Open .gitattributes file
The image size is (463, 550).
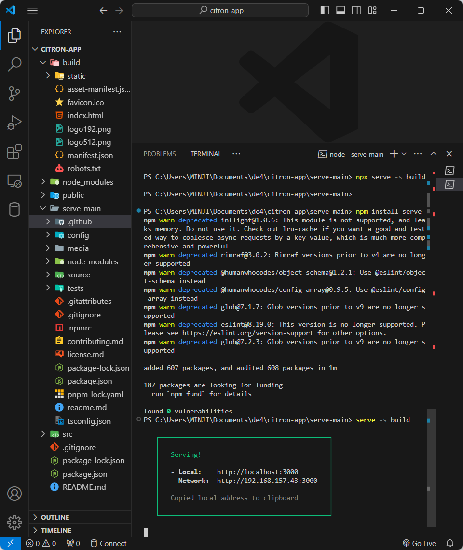80,302
